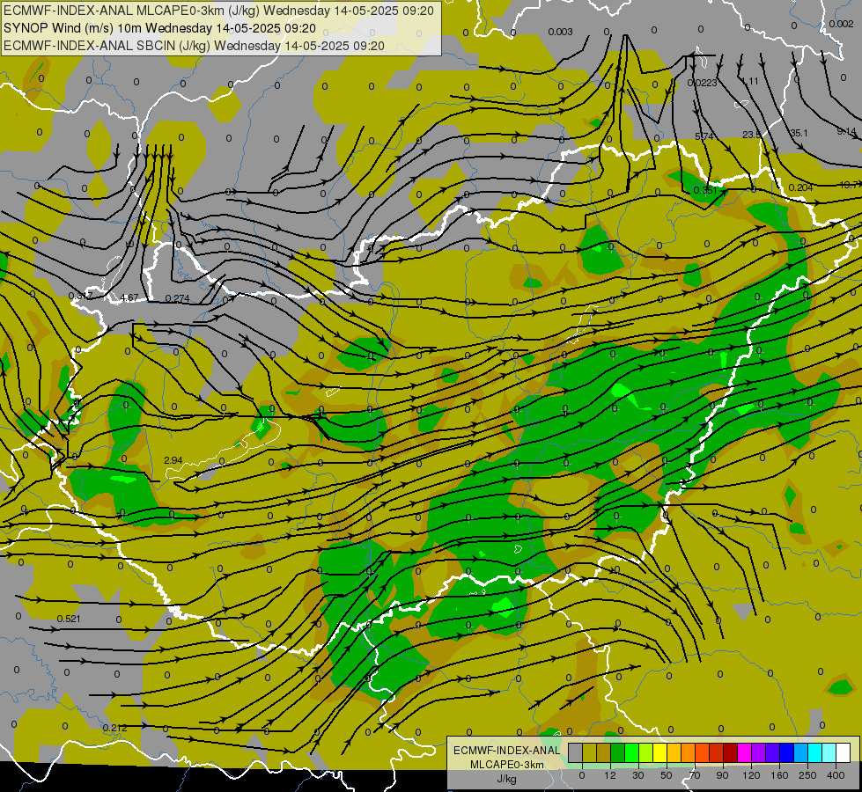
Task: Click the legend tick label 30
Action: 637,775
